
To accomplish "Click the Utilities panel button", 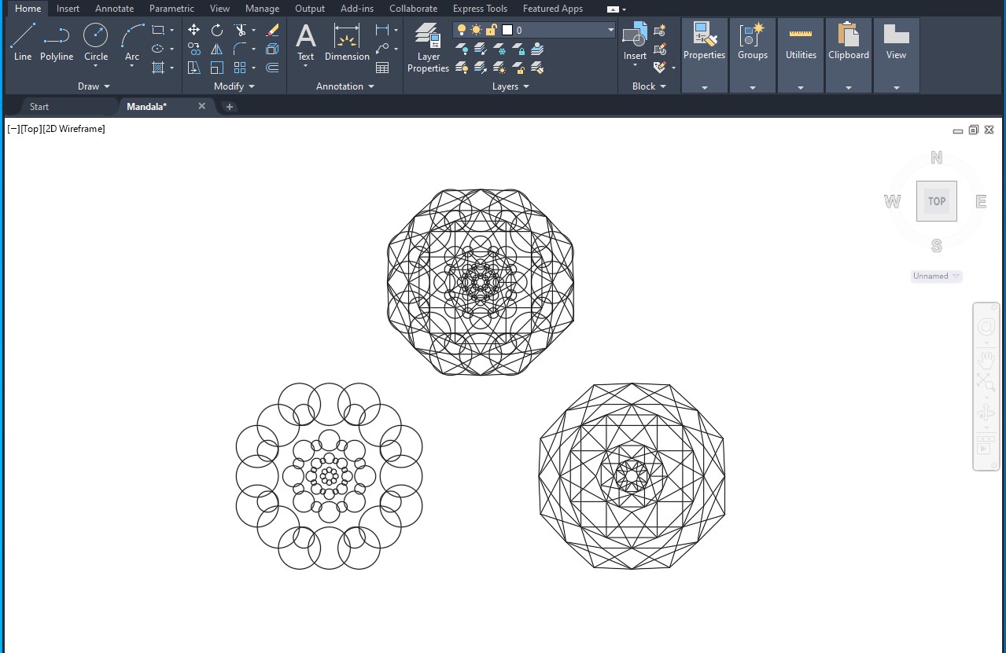I will point(801,55).
